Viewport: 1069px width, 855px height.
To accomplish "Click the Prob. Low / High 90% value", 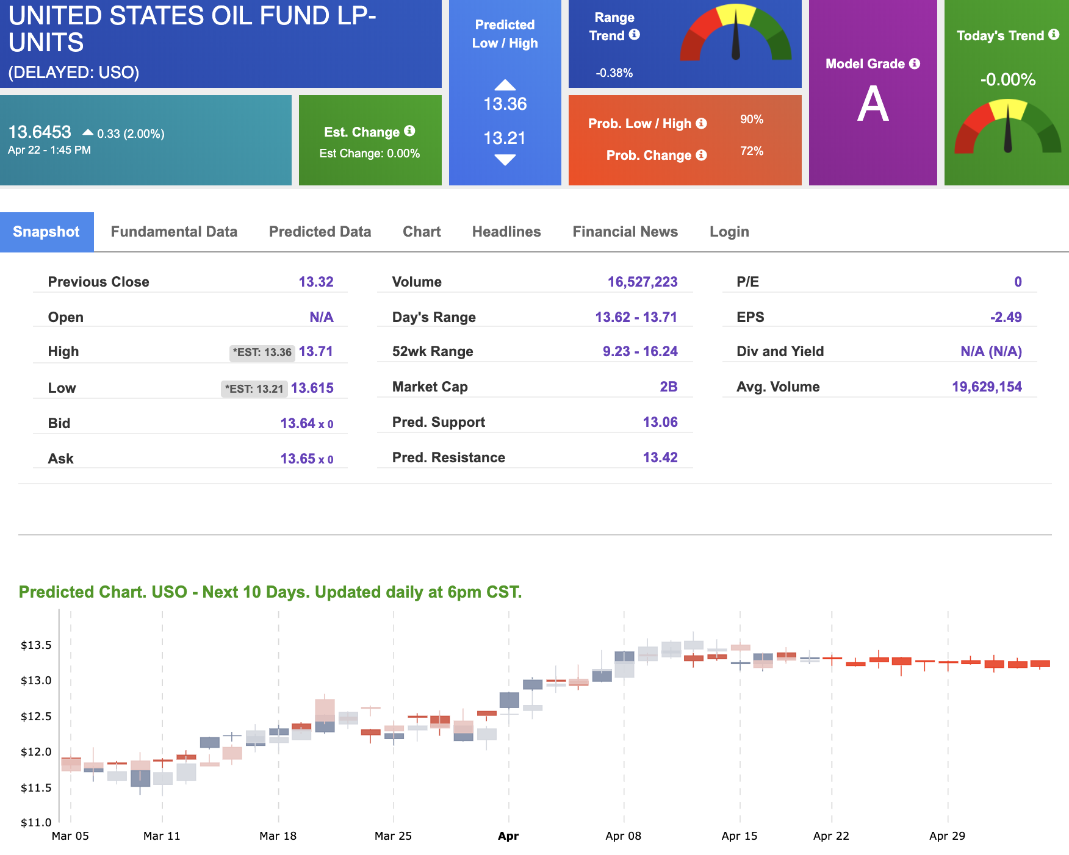I will tap(752, 120).
